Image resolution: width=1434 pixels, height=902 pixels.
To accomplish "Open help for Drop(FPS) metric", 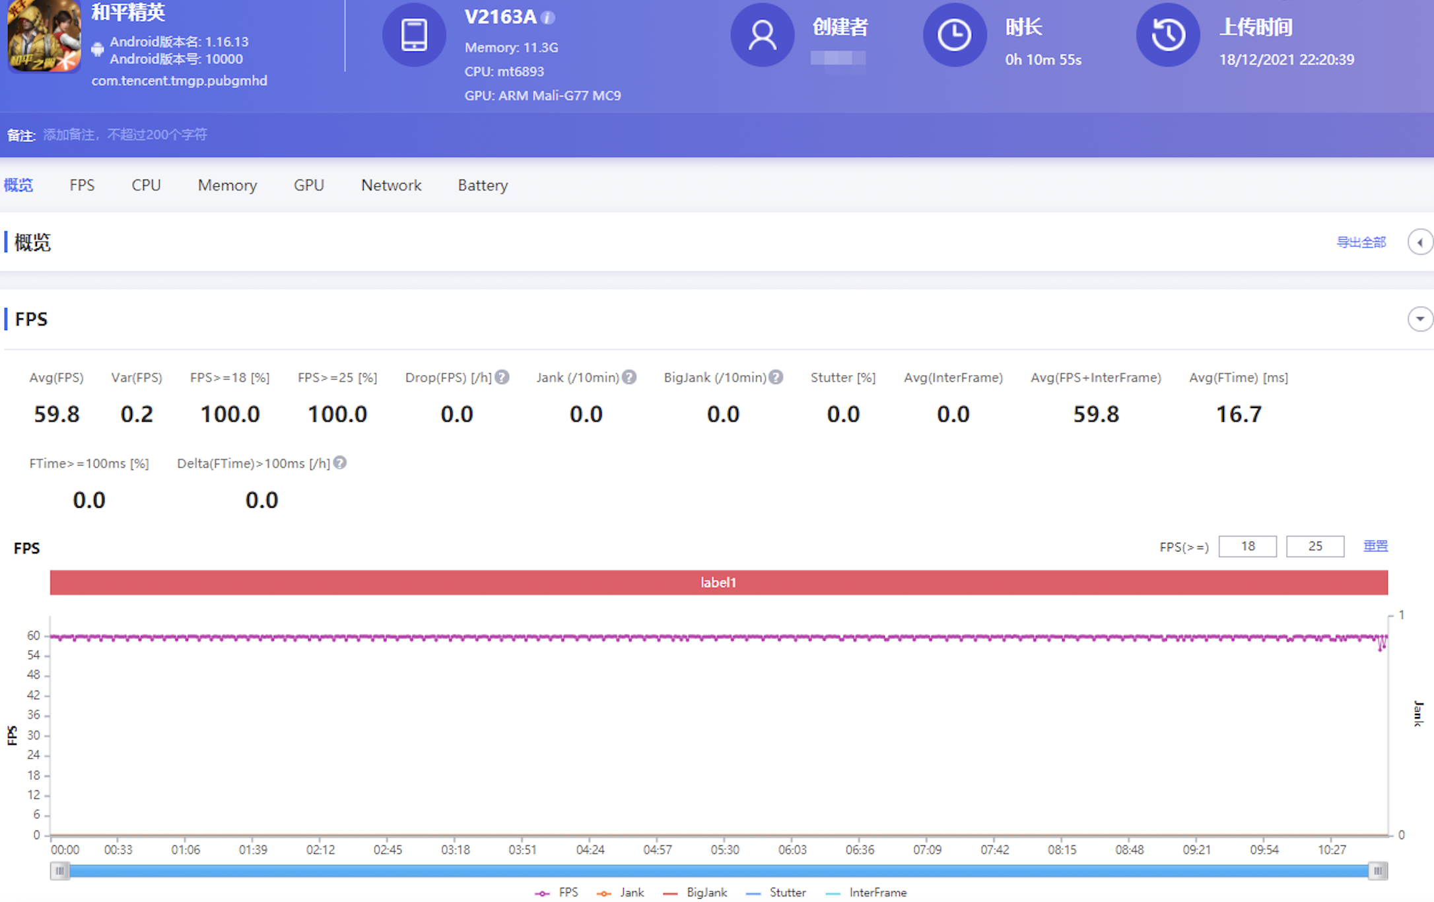I will tap(502, 377).
